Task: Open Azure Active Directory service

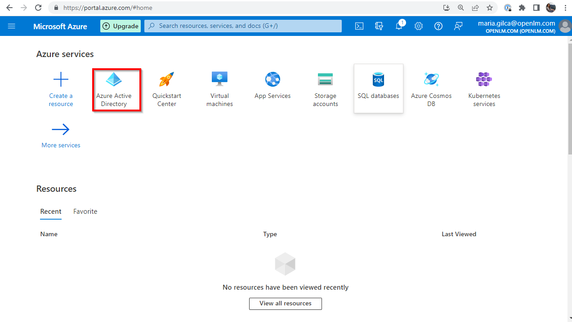Action: click(x=114, y=89)
